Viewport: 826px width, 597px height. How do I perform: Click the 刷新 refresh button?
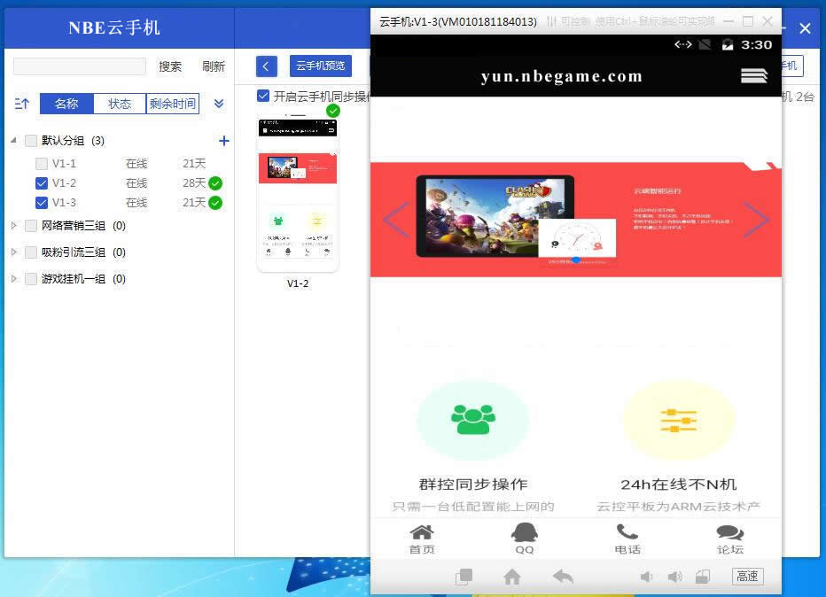tap(214, 66)
